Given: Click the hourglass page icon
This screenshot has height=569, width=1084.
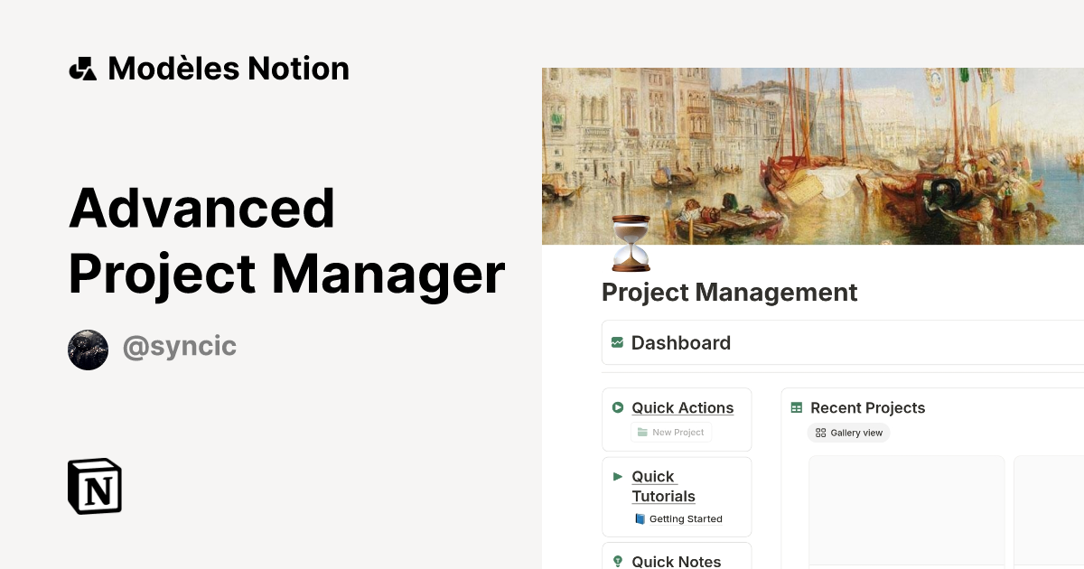Looking at the screenshot, I should pos(630,246).
